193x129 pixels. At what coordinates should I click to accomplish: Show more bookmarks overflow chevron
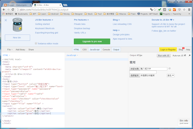(189, 14)
